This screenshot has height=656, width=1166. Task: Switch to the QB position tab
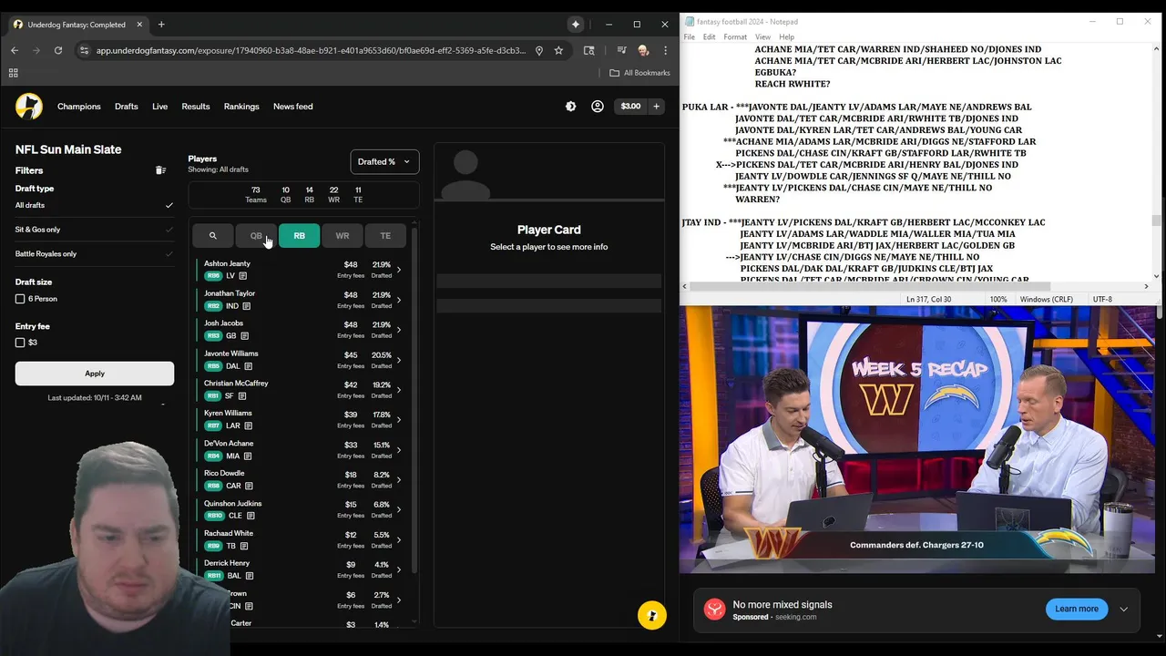[256, 236]
